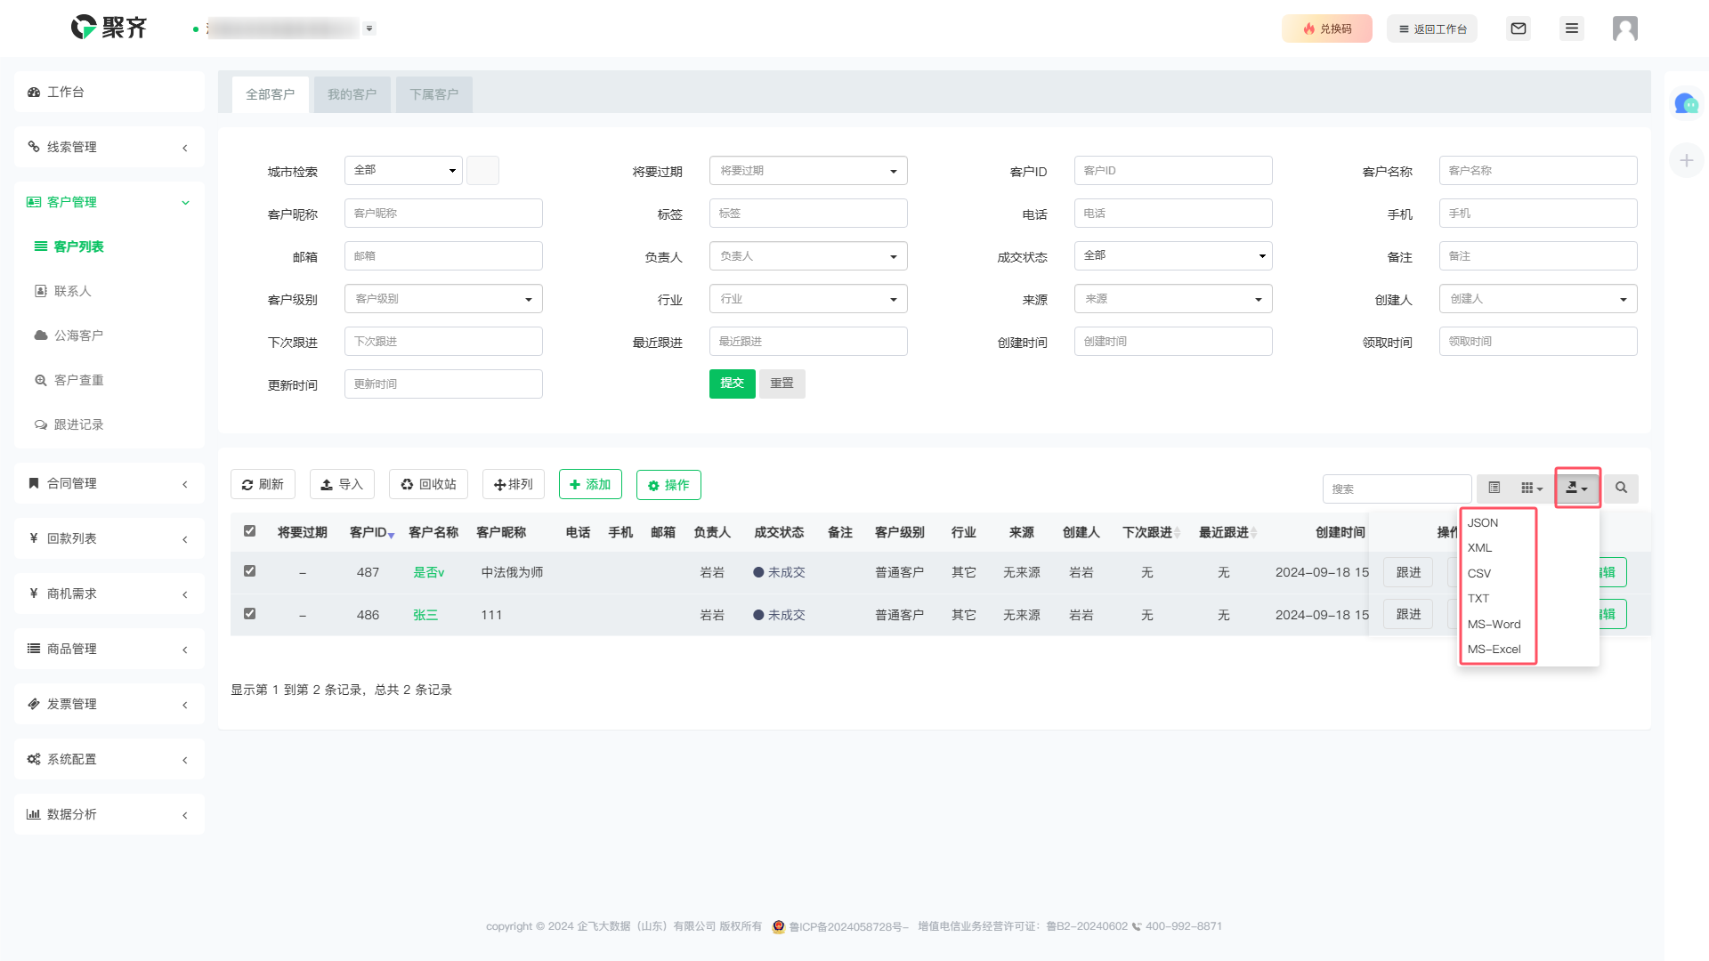
Task: Click the plus icon in right rail
Action: [1686, 160]
